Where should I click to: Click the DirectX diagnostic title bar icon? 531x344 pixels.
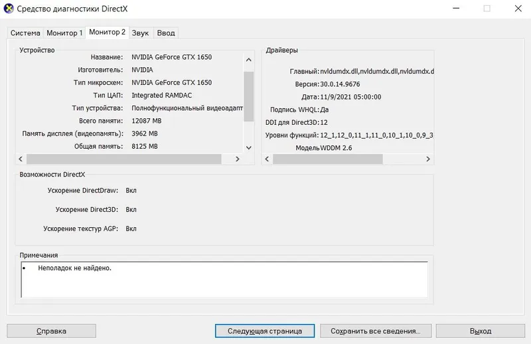coord(9,9)
